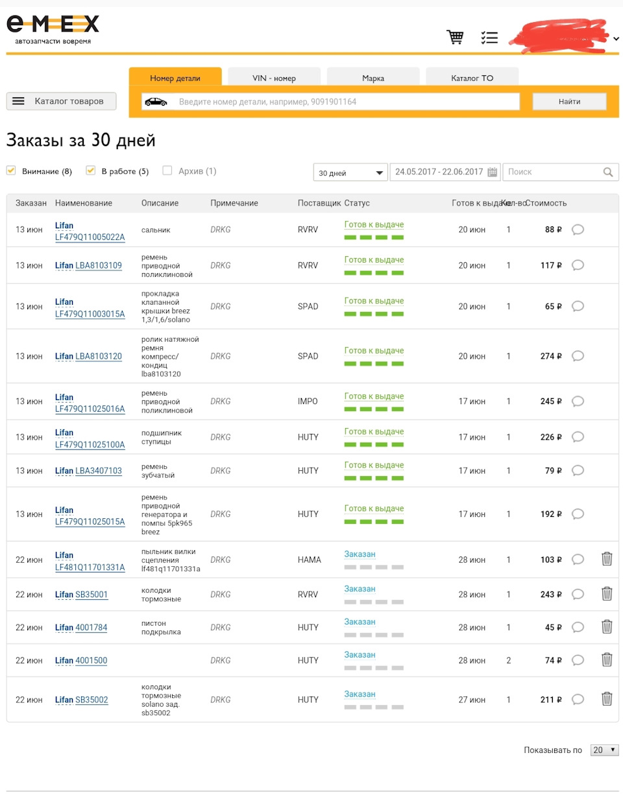
Task: Click description 'подшипник ступицы'
Action: (x=161, y=437)
